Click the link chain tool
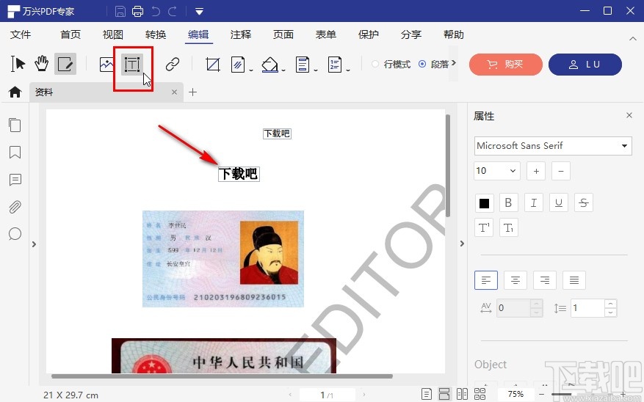This screenshot has width=644, height=402. click(x=173, y=65)
